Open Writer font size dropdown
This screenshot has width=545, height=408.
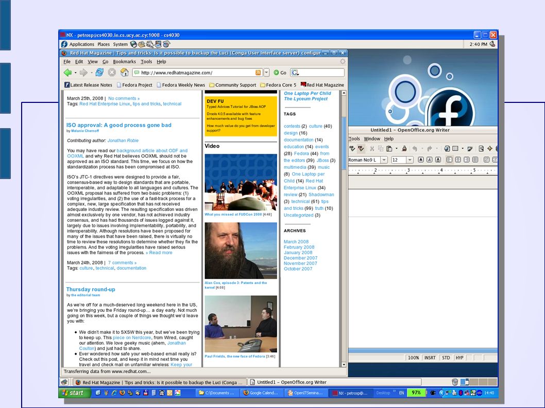410,159
